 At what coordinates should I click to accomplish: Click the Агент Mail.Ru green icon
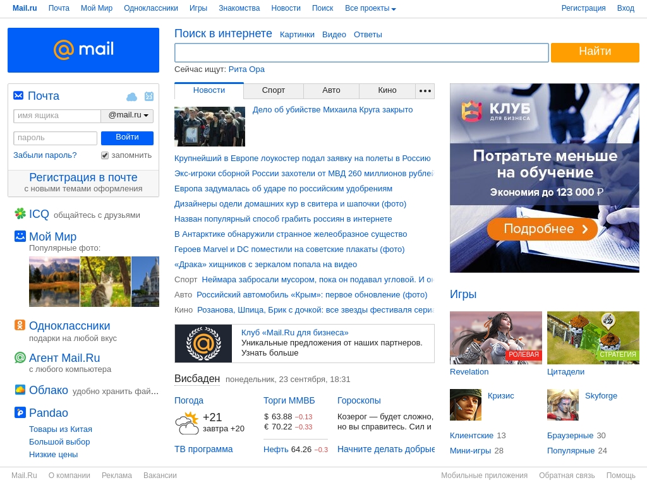click(20, 357)
